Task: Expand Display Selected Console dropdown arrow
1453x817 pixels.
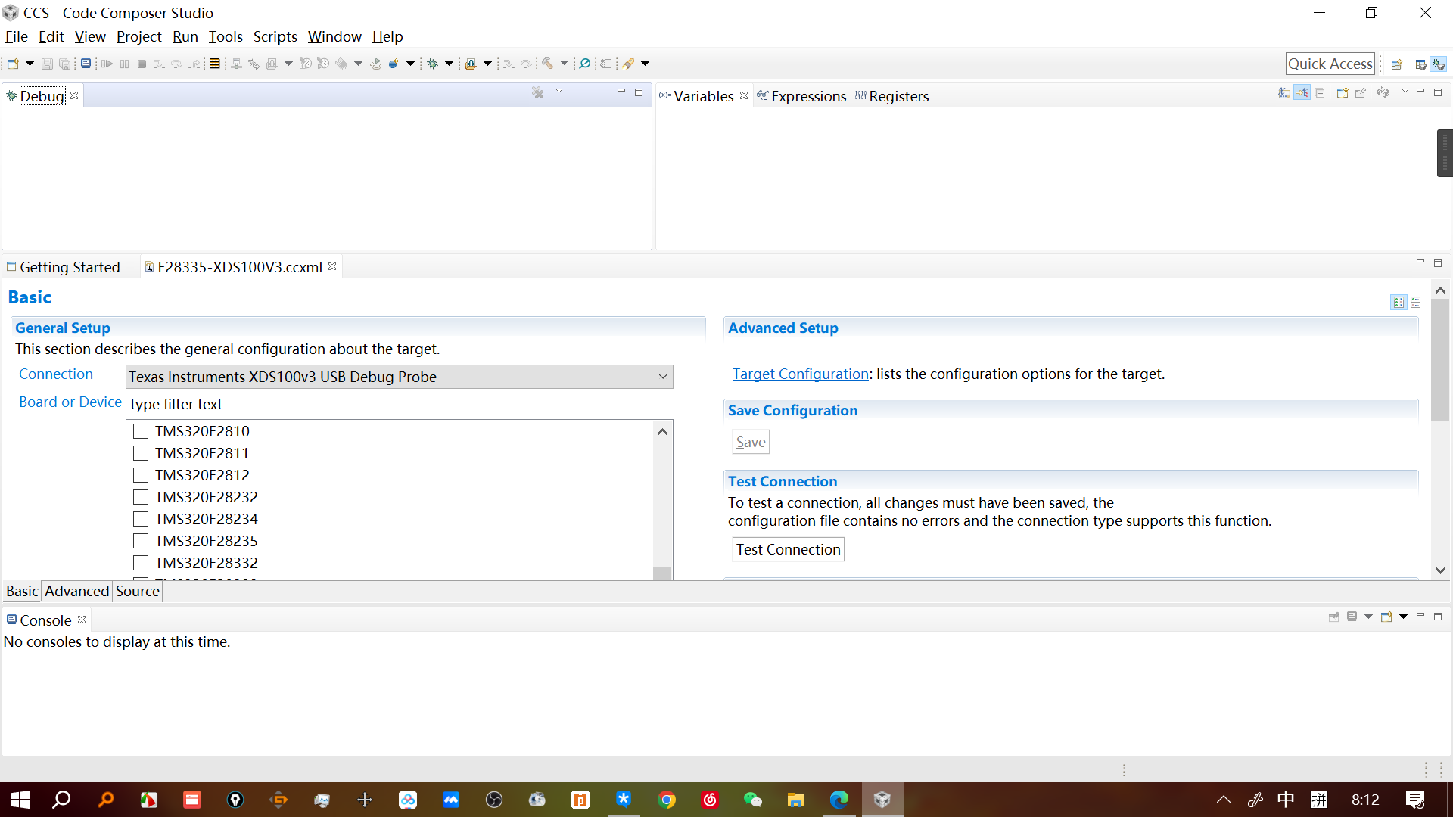Action: coord(1368,617)
